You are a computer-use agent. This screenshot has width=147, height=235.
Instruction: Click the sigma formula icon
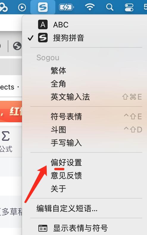6,136
